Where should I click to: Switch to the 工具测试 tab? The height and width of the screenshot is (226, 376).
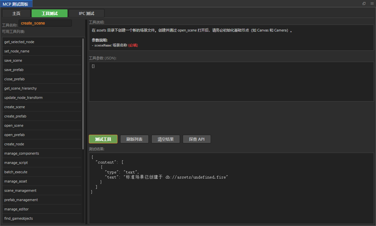click(x=50, y=13)
